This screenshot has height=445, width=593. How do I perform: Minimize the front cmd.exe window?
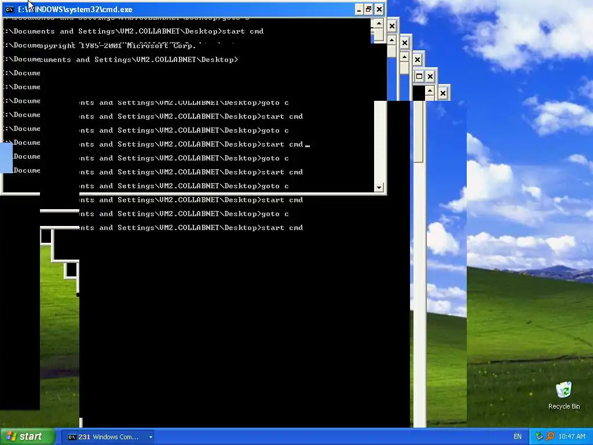point(359,9)
